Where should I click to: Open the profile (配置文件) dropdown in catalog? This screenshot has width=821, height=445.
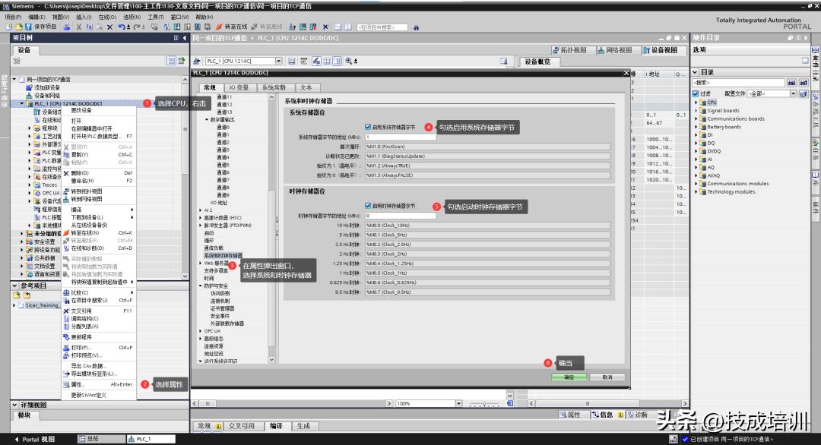click(x=793, y=93)
